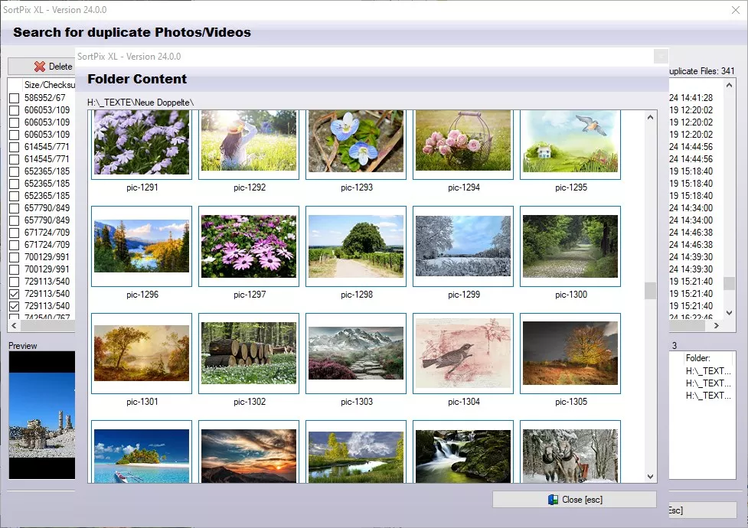Open pic-1302 stacked logs thumbnail
748x528 pixels.
click(248, 353)
